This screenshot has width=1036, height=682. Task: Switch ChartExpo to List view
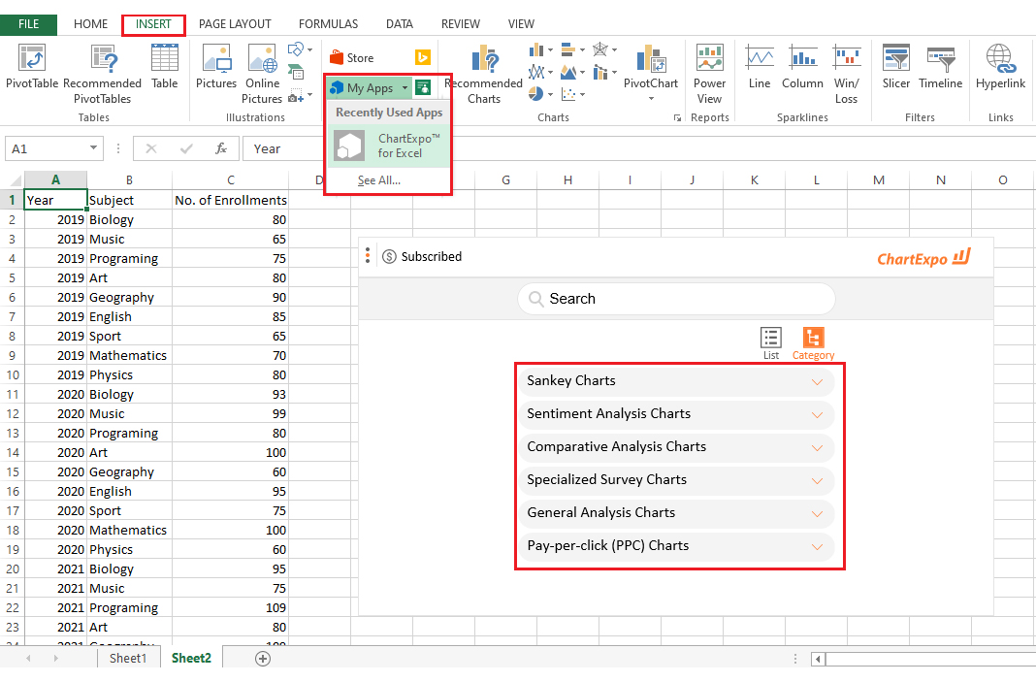[x=771, y=343]
